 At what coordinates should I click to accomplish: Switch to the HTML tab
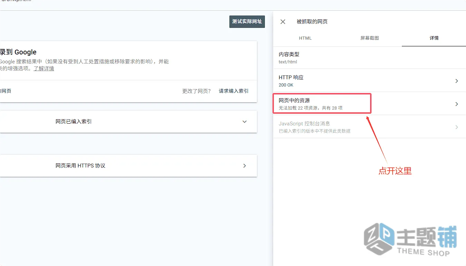(x=305, y=38)
